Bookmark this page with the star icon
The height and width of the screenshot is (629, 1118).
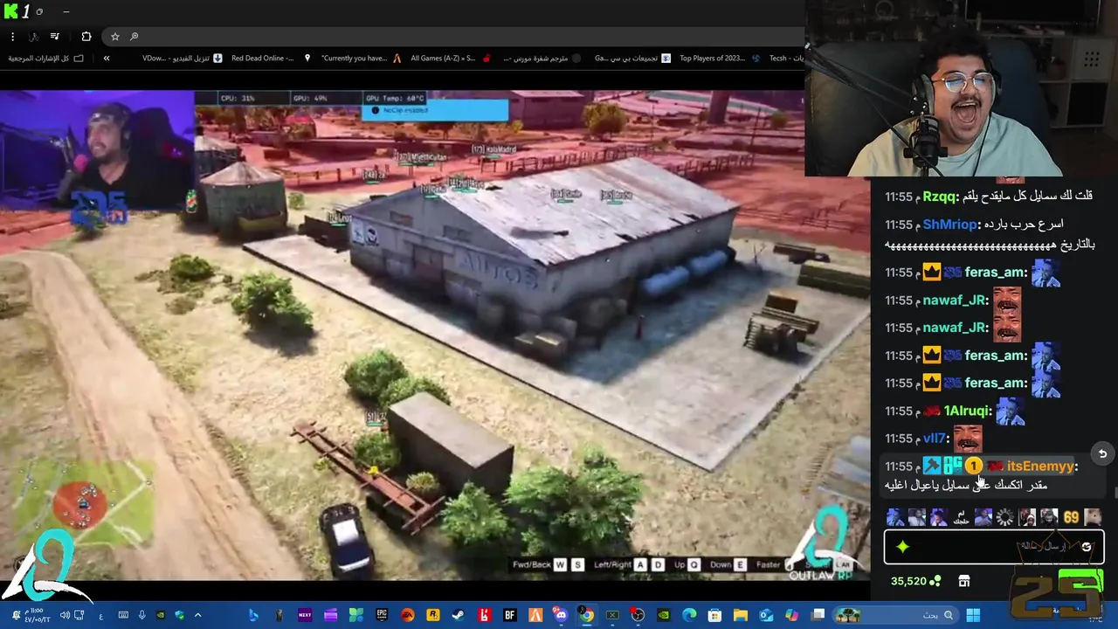coord(114,37)
